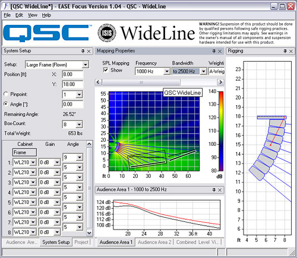Select the Pinpoint radio button

tap(6, 94)
